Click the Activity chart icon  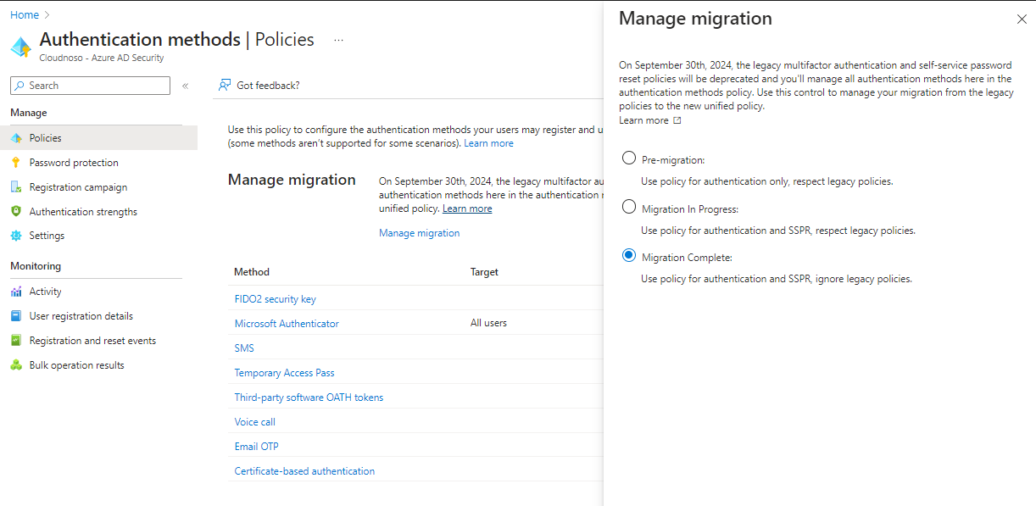[x=16, y=292]
